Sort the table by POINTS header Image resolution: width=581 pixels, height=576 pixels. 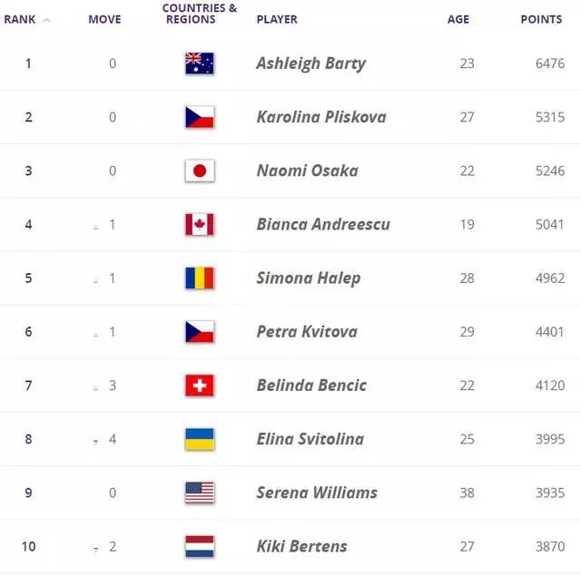541,19
